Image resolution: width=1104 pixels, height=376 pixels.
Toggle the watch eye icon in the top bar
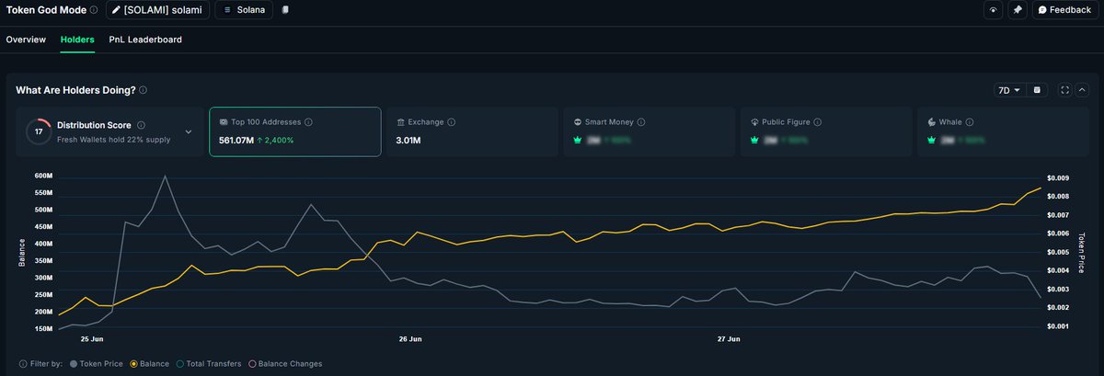(x=993, y=10)
